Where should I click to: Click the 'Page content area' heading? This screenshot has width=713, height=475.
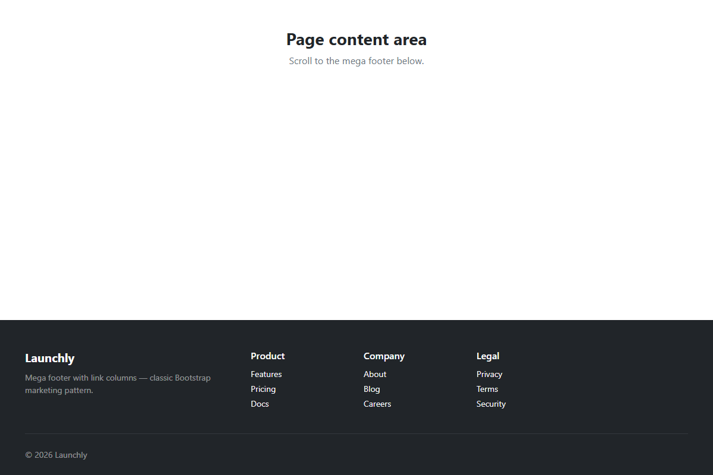(356, 40)
